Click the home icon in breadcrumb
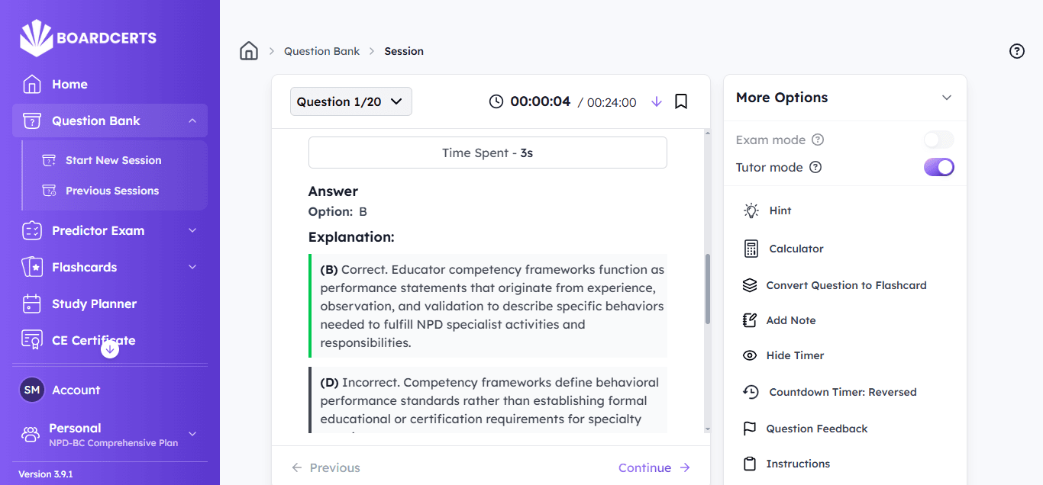This screenshot has height=485, width=1043. coord(249,51)
